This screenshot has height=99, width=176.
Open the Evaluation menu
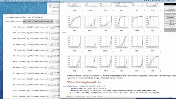(x=35, y=1)
